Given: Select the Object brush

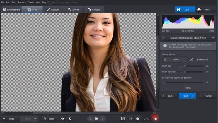Looking at the screenshot, I should tap(175, 59).
